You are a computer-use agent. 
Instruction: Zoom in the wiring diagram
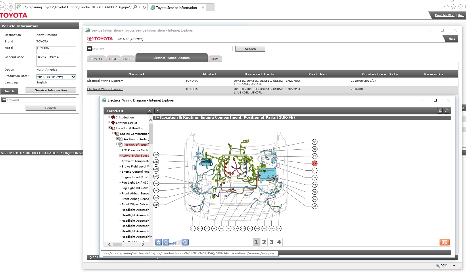185,242
